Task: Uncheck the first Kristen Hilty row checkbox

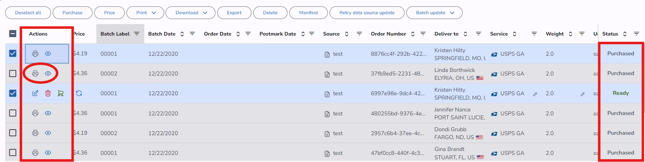Action: pos(13,53)
